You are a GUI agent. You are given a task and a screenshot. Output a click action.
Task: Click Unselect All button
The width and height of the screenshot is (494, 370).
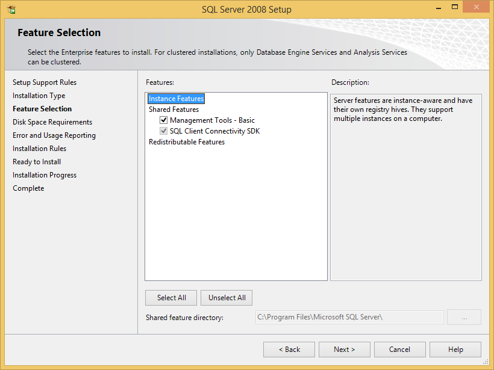pos(227,298)
